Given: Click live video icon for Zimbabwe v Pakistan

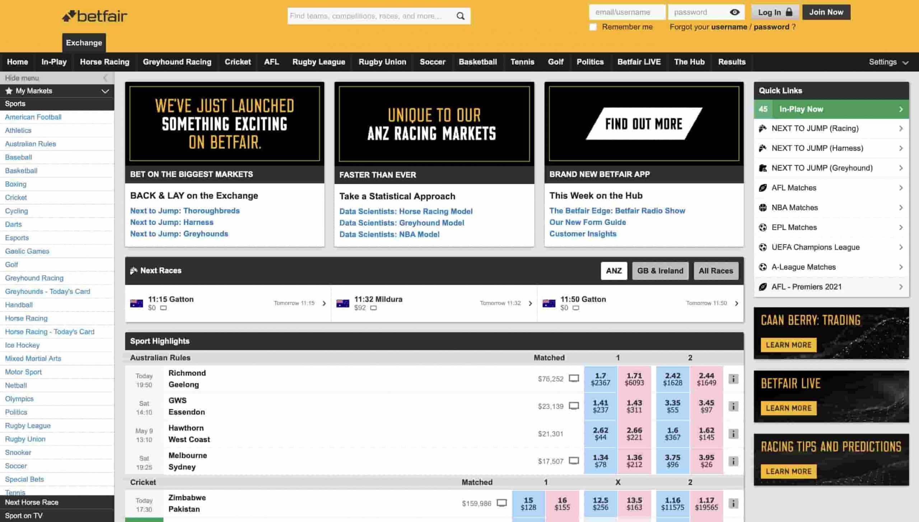Looking at the screenshot, I should 502,503.
